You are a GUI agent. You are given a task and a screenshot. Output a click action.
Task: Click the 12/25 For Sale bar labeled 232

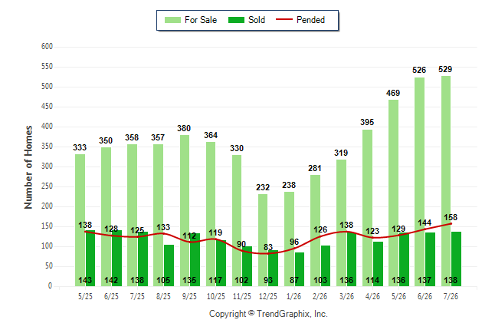click(263, 240)
